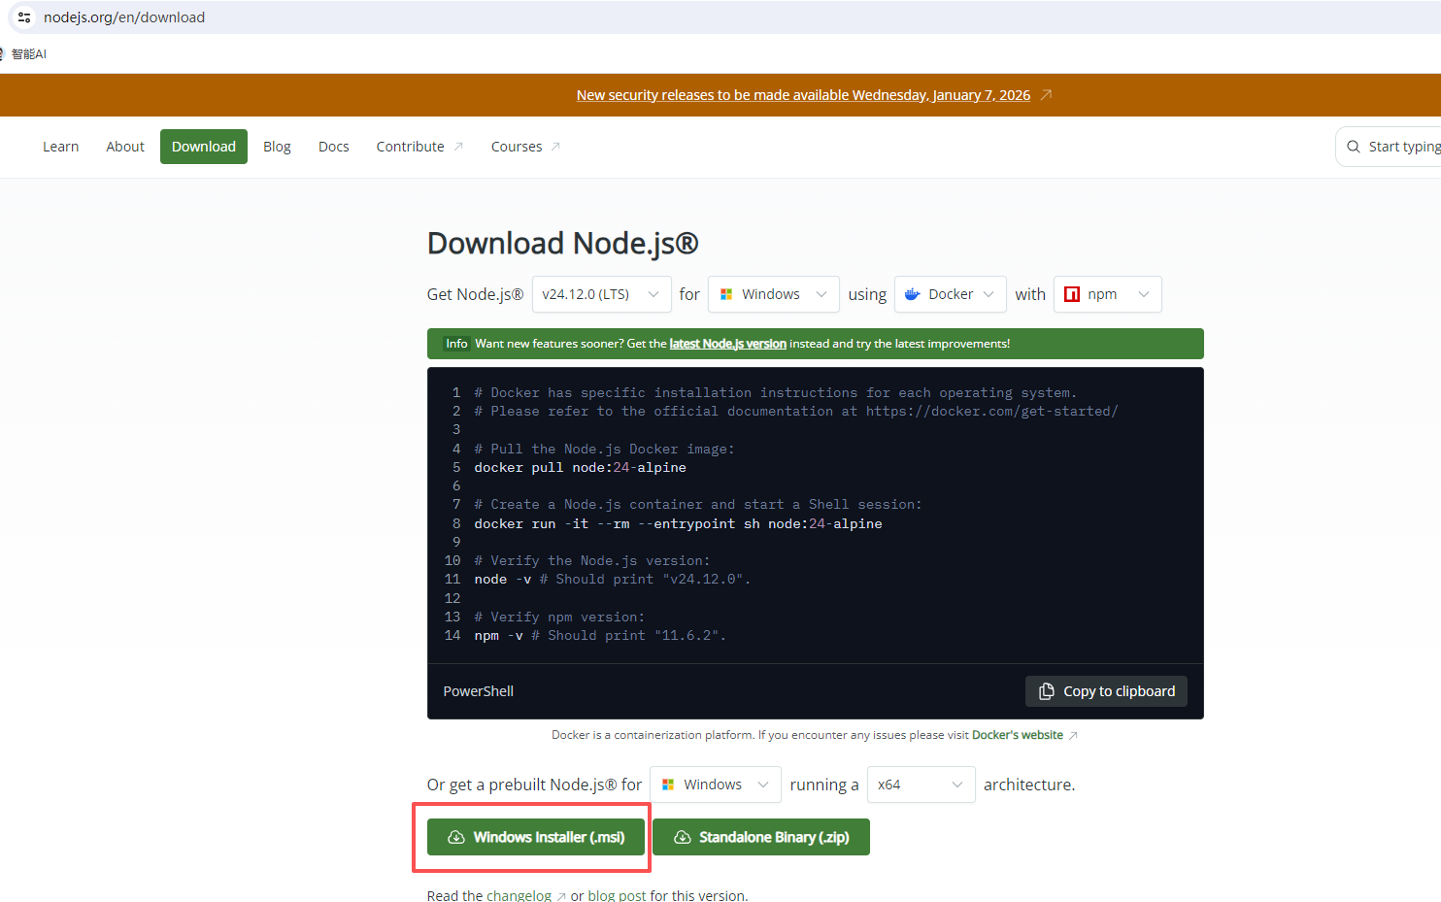Click the Windows logo in top platform selector

click(x=726, y=294)
